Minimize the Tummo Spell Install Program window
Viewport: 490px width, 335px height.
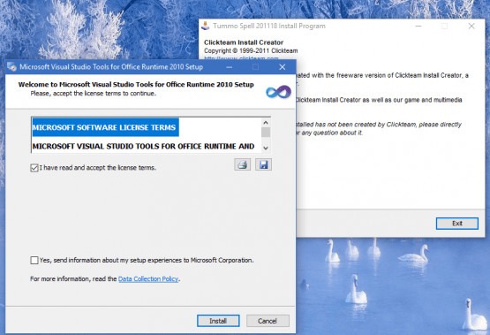point(418,26)
